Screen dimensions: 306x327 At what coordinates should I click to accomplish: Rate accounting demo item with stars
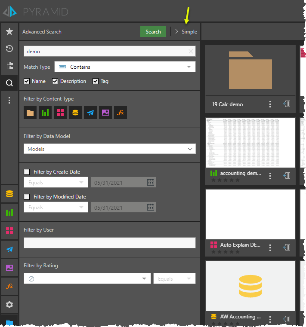click(x=226, y=180)
